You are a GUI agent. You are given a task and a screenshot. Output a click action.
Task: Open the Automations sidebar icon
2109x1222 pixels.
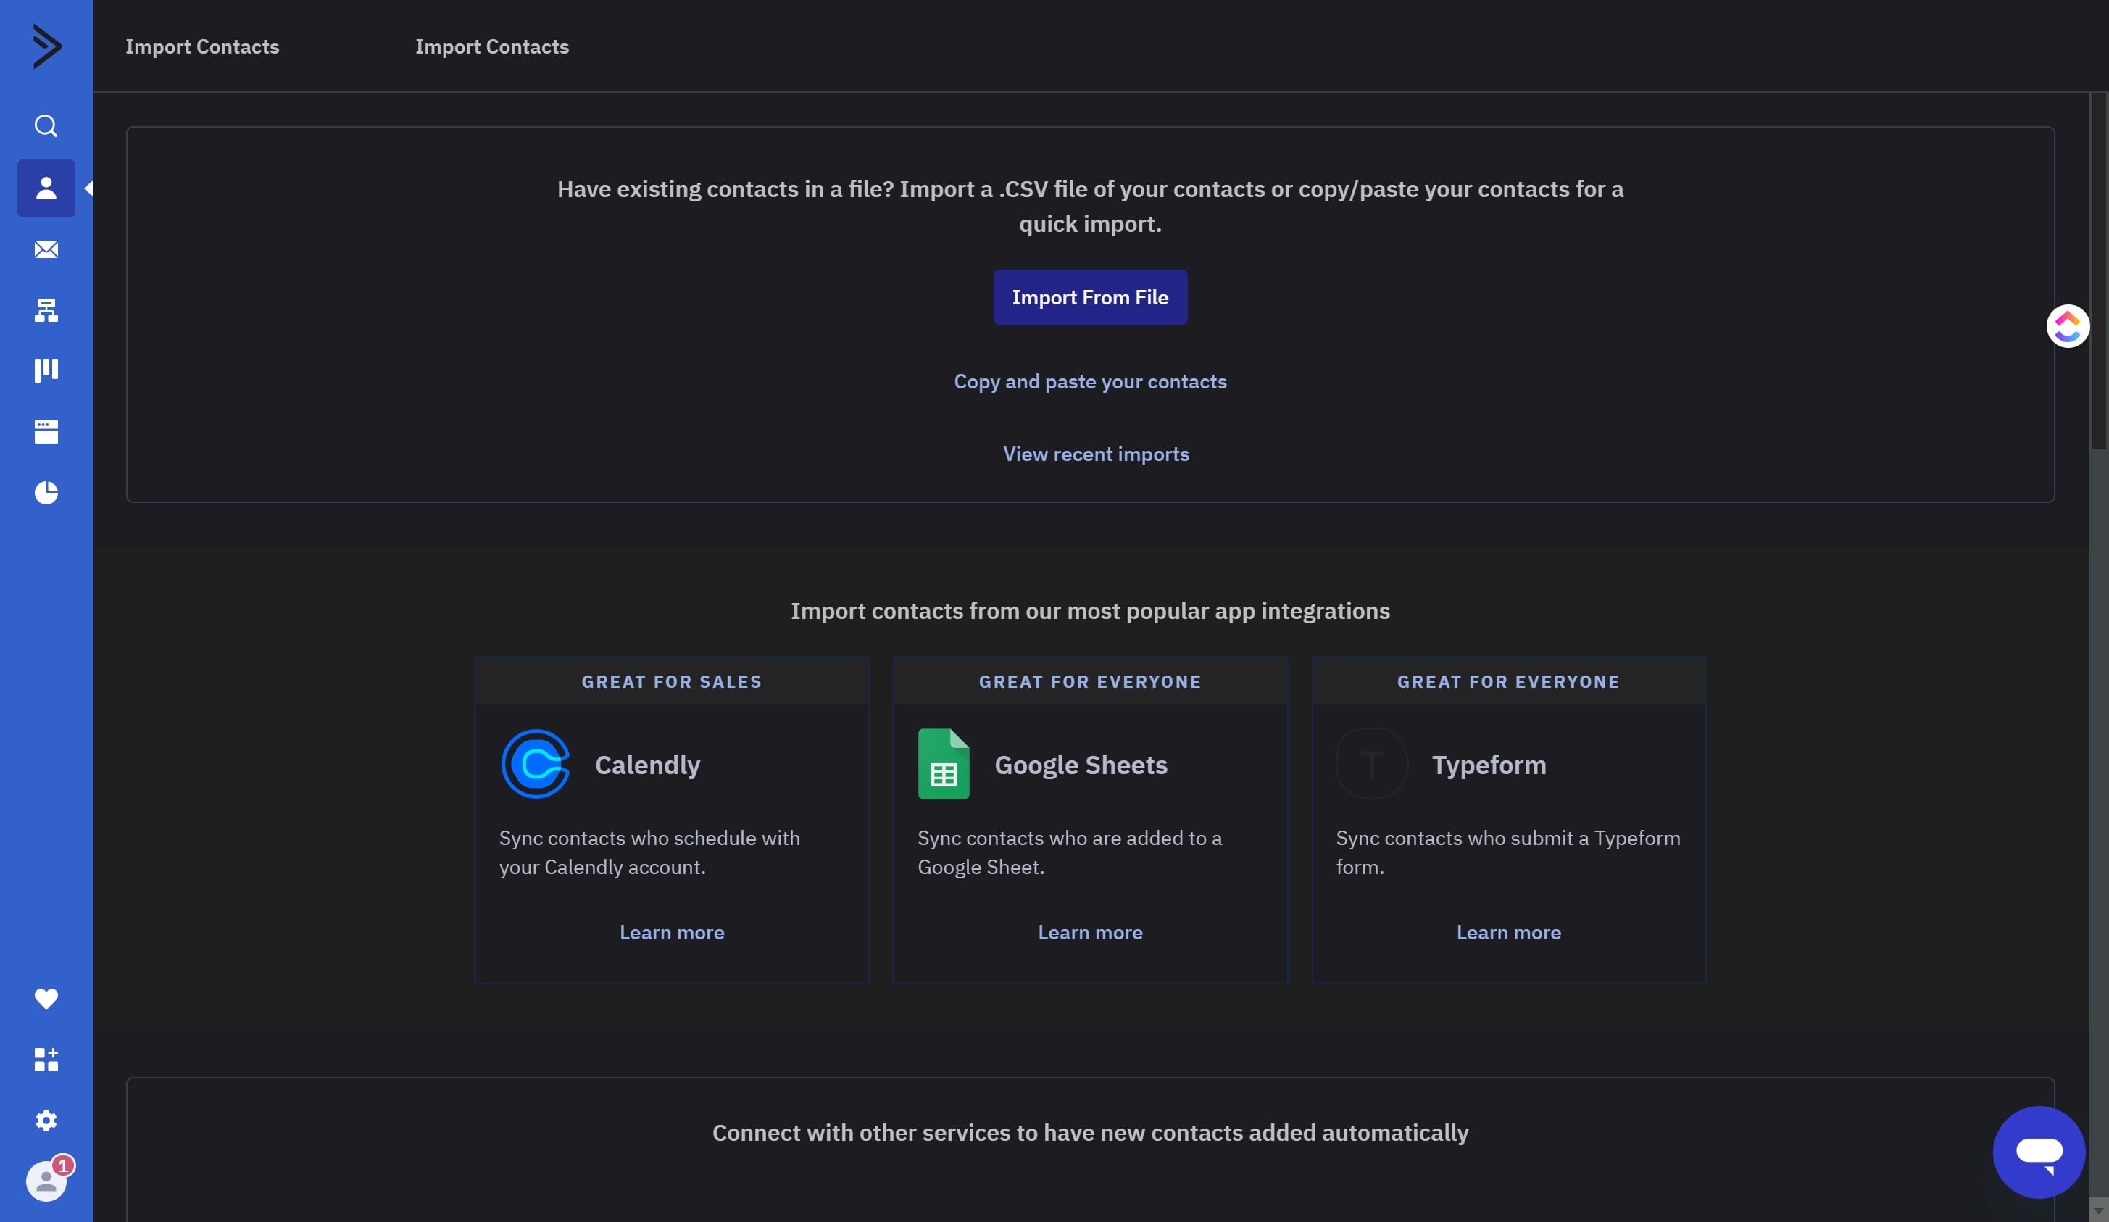click(46, 310)
